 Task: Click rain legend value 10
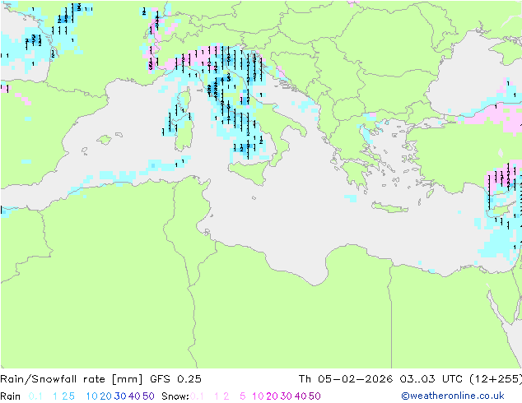click(x=92, y=396)
